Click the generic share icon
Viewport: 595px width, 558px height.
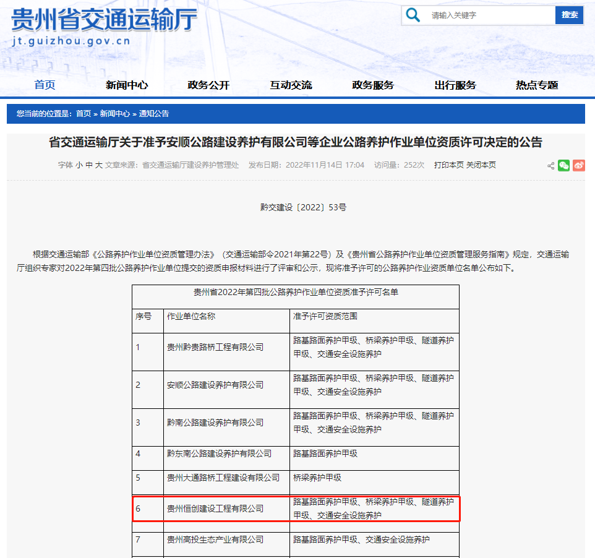pos(551,166)
